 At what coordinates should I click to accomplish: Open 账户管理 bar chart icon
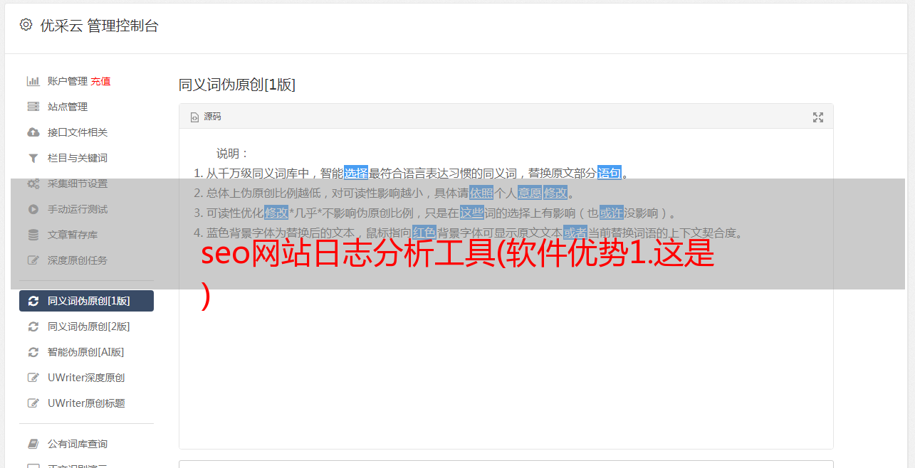(x=33, y=81)
